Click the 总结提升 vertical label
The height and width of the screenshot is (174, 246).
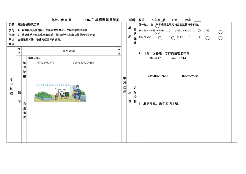coord(135,36)
